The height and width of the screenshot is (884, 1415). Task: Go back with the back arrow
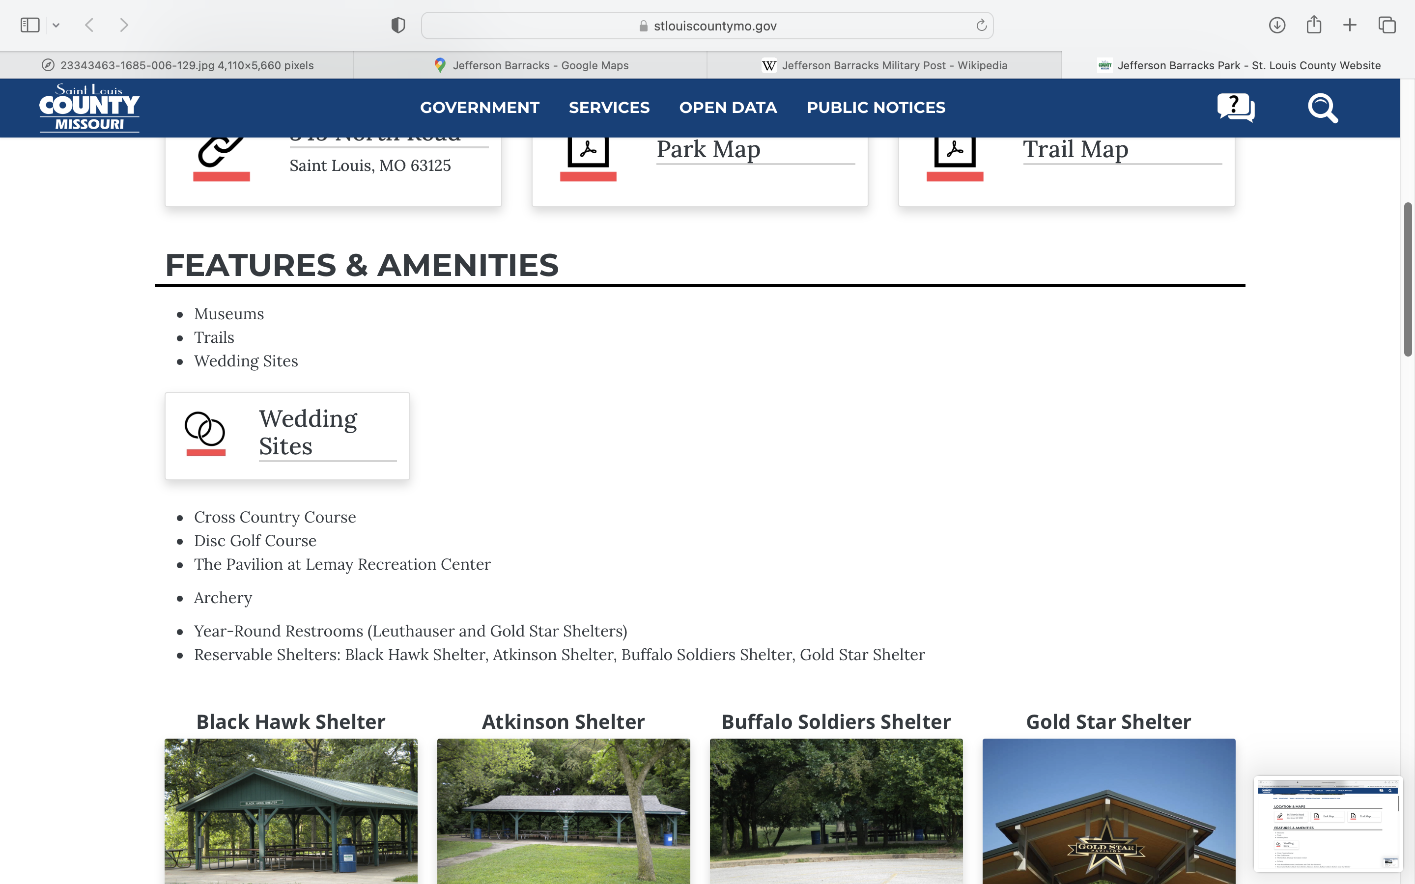tap(89, 25)
